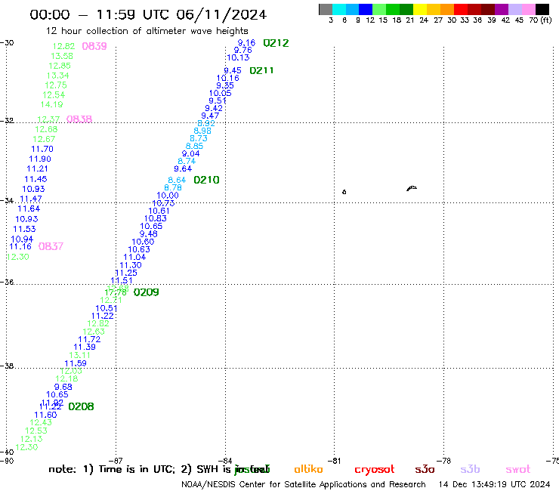Click the -38 latitude axis label
The height and width of the screenshot is (491, 559).
click(x=7, y=366)
